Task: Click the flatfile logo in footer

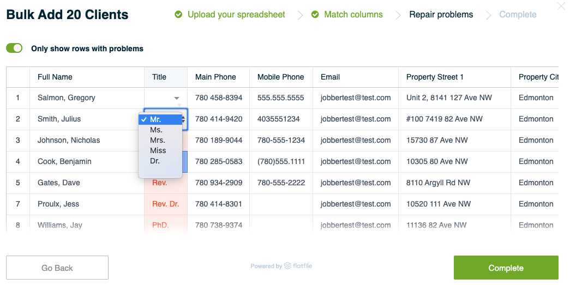Action: coord(298,266)
